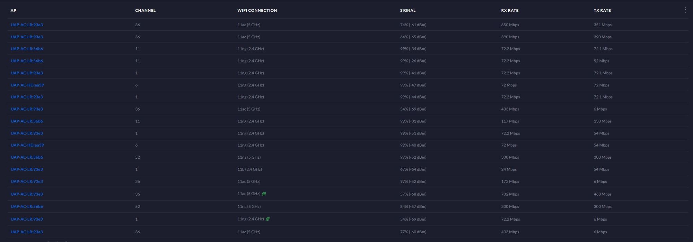
Task: Click the green leaf icon beside 11ng (2.4 GHz)
Action: [267, 219]
